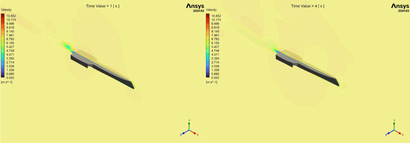
Task: Click the triad Y axis in the 4 s view
Action: click(x=394, y=125)
